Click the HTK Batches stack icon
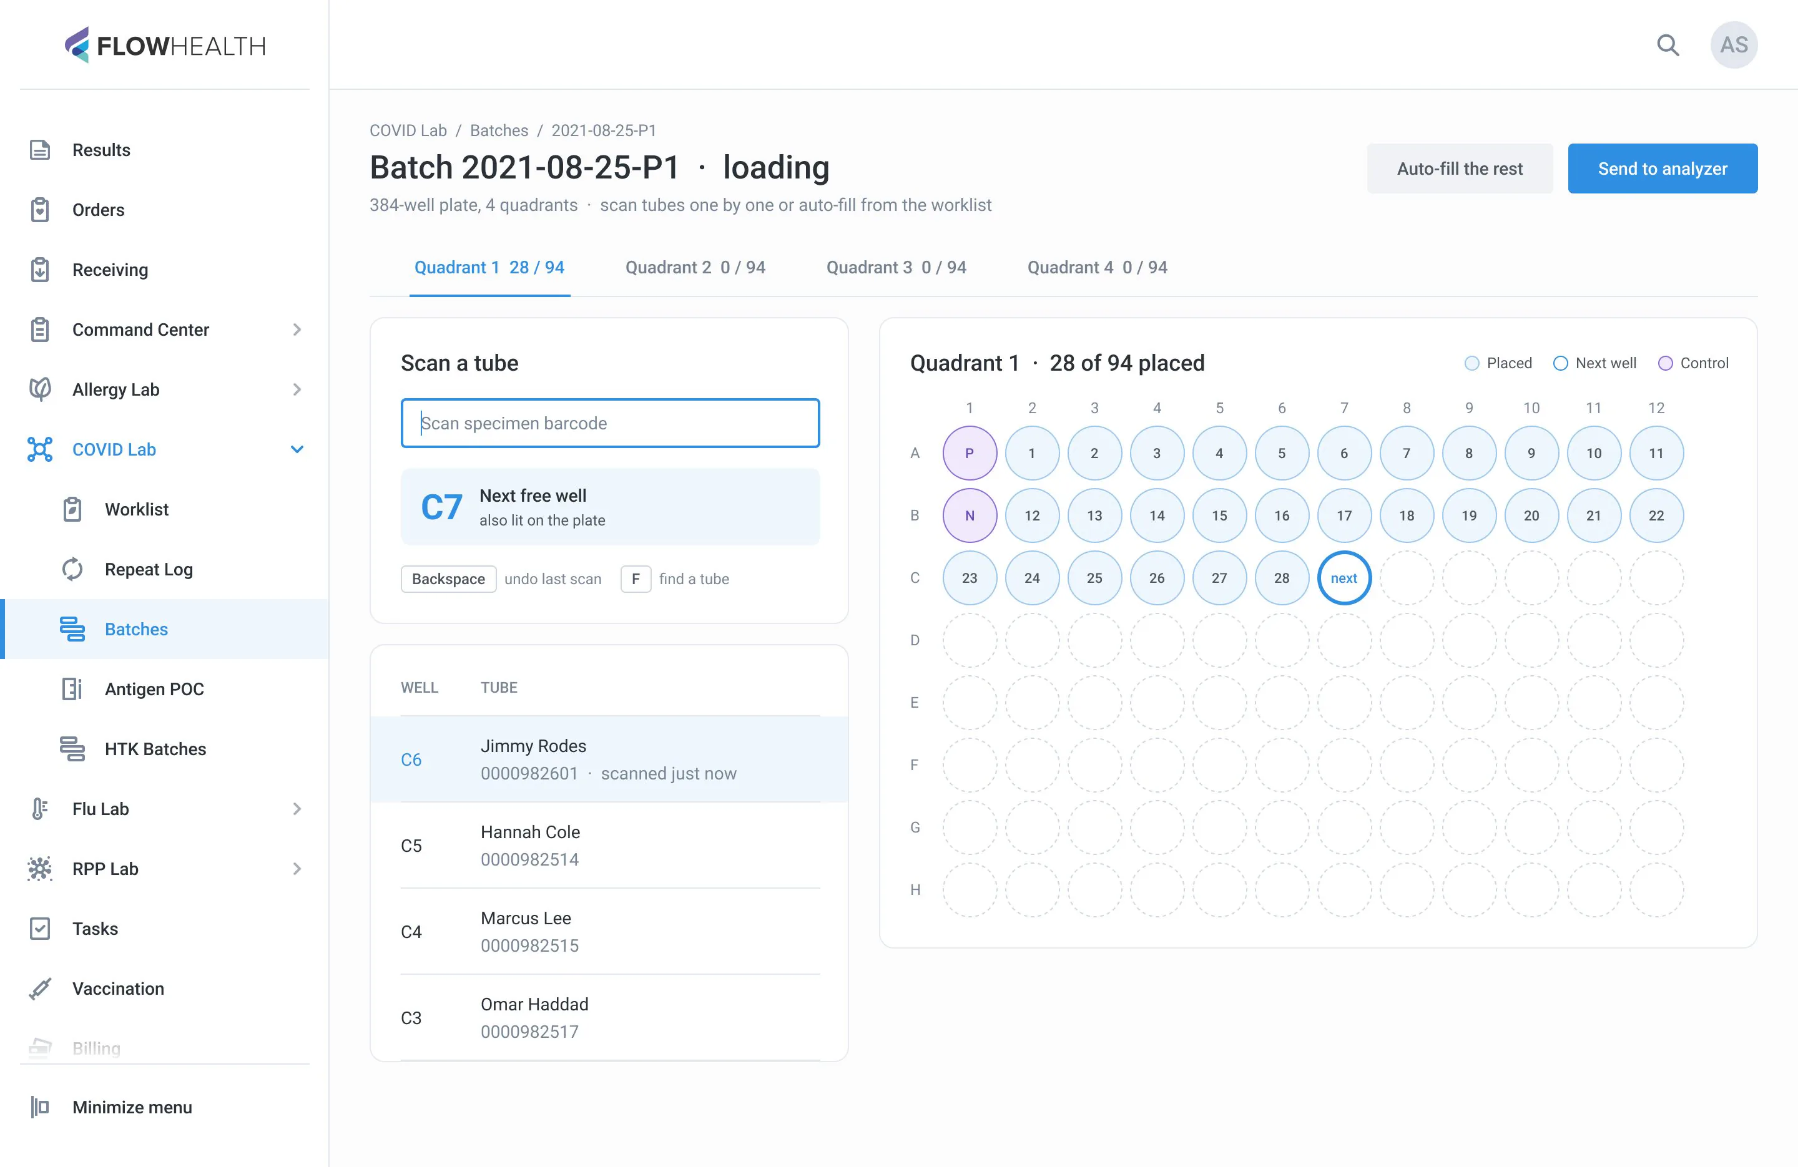The image size is (1798, 1167). coord(72,748)
